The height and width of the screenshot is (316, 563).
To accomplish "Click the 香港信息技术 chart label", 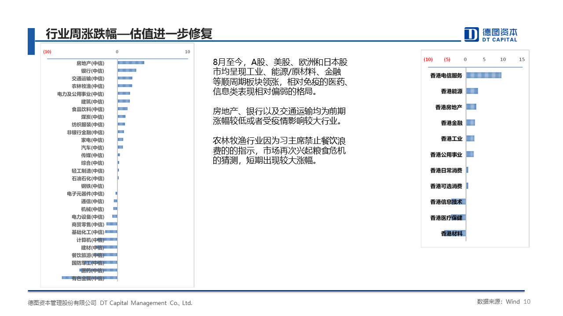I will click(446, 202).
